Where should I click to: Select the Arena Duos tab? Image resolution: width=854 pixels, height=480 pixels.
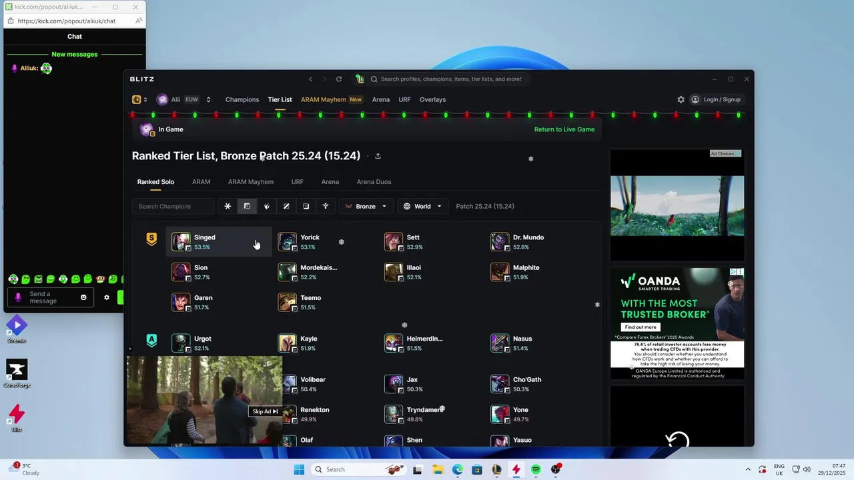pos(374,181)
